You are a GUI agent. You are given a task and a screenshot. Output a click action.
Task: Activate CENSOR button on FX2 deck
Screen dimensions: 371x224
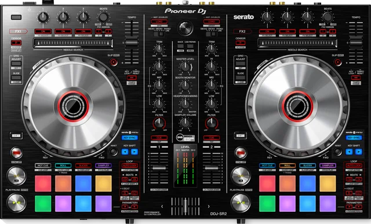click(x=241, y=43)
